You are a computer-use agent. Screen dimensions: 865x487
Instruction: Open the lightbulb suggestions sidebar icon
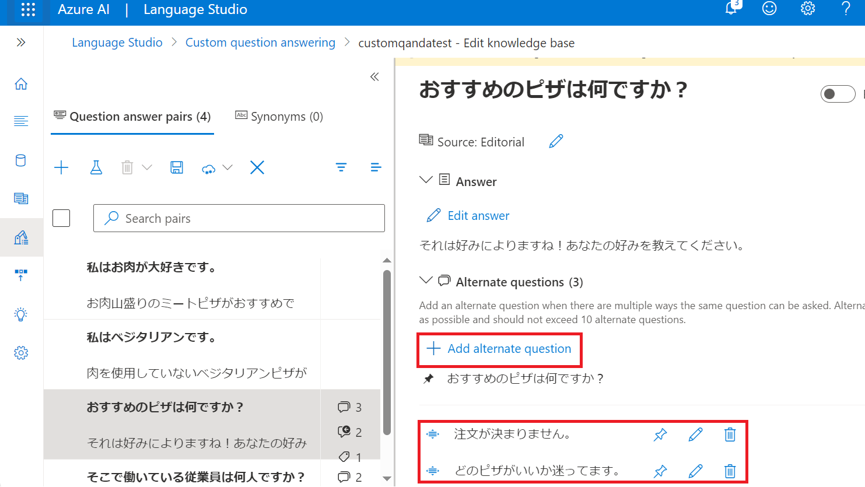pyautogui.click(x=21, y=314)
